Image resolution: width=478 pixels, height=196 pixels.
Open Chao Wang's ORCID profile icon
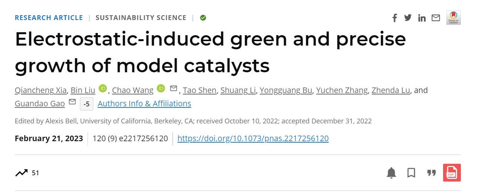(x=161, y=88)
